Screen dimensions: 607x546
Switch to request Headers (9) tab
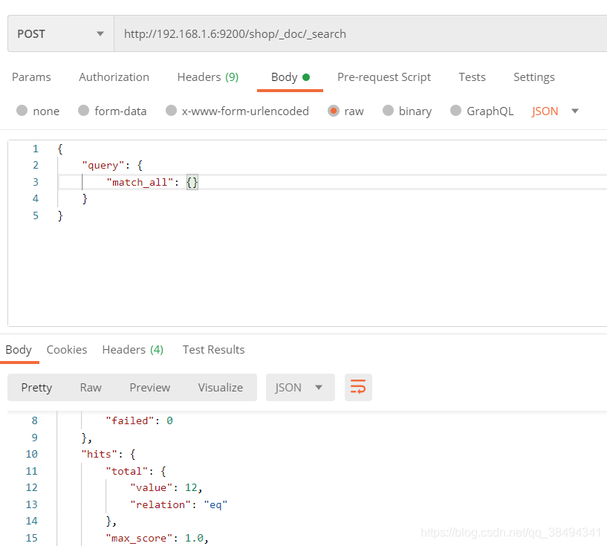207,77
